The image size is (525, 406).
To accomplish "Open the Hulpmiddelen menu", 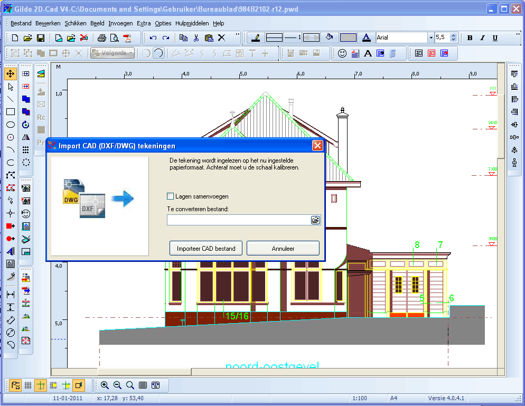I will point(192,23).
